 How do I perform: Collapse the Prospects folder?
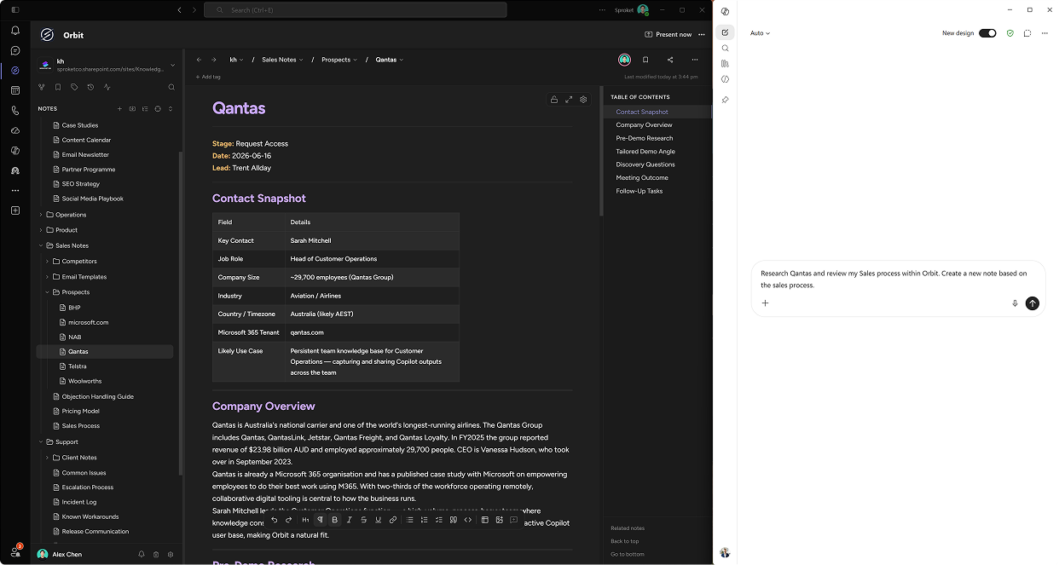(48, 292)
